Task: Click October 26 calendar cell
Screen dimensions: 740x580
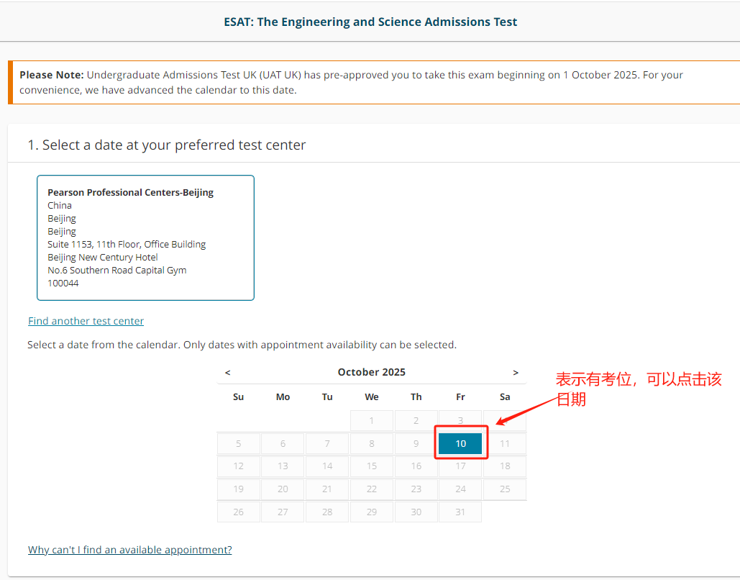Action: pos(239,512)
